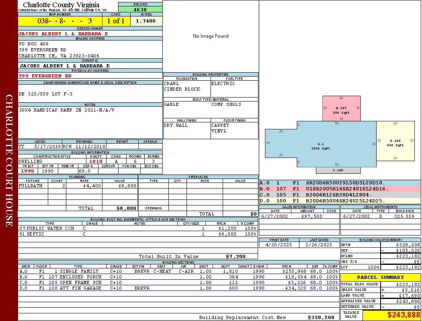This screenshot has height=321, width=422.
Task: Click the 07 PUBLIC WATER CCH row
Action: [137, 229]
